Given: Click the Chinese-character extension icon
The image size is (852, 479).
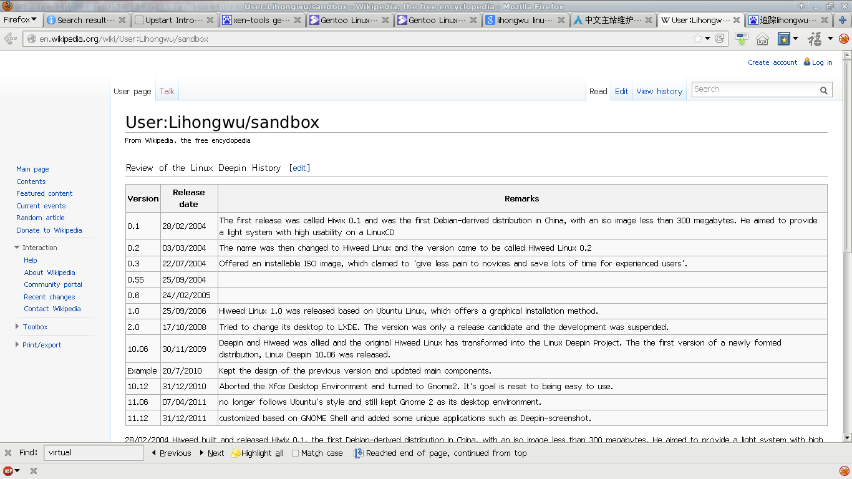Looking at the screenshot, I should (x=815, y=39).
